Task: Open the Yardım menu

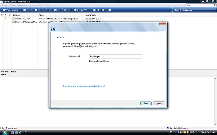Action: 48,5
